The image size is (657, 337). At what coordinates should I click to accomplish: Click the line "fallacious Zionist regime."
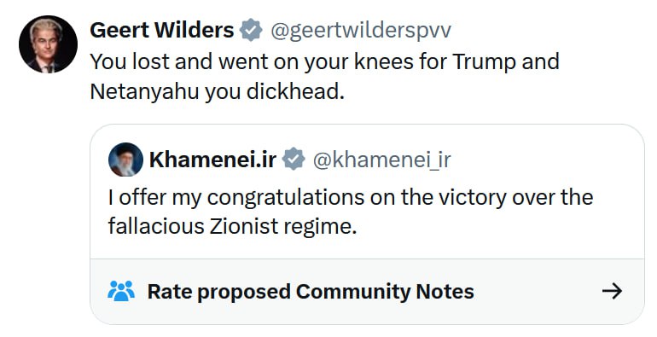[x=232, y=227]
